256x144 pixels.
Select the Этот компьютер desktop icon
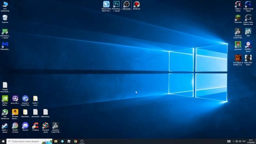(x=5, y=6)
